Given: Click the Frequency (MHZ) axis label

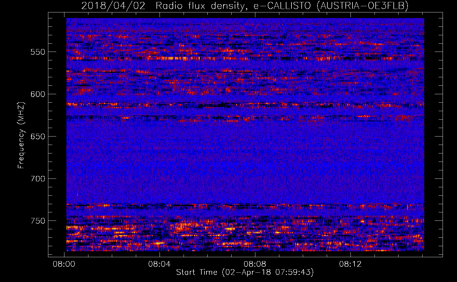Looking at the screenshot, I should pyautogui.click(x=21, y=135).
